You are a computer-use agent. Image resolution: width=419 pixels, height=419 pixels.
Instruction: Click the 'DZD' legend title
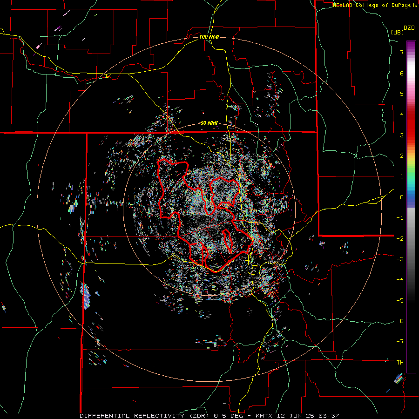pyautogui.click(x=409, y=28)
